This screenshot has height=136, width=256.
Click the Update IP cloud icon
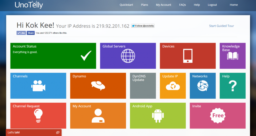[173, 86]
